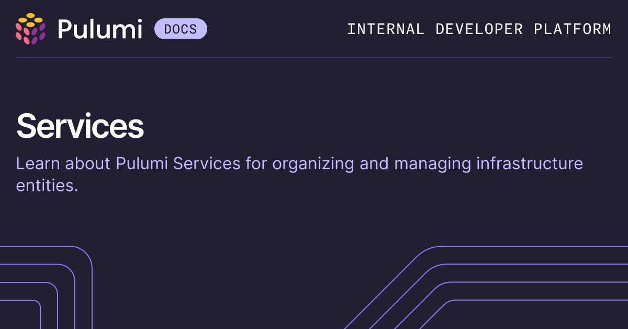Click the DOCS badge
The image size is (628, 329).
click(x=181, y=29)
